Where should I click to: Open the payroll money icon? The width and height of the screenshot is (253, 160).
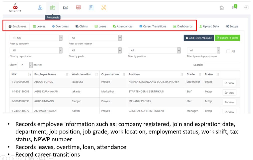65,8
